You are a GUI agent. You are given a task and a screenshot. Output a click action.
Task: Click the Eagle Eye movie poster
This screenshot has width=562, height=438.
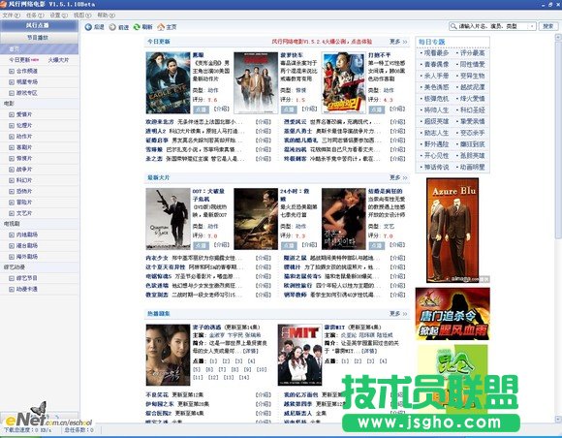click(168, 82)
